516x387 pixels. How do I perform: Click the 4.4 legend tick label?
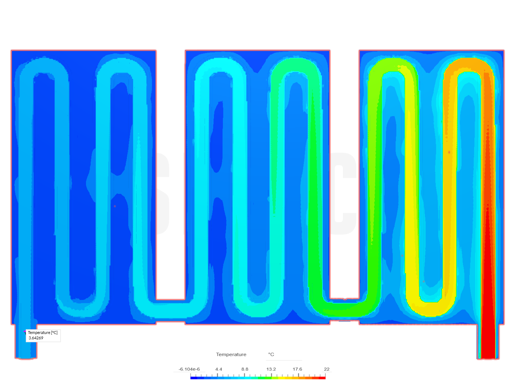pyautogui.click(x=219, y=369)
